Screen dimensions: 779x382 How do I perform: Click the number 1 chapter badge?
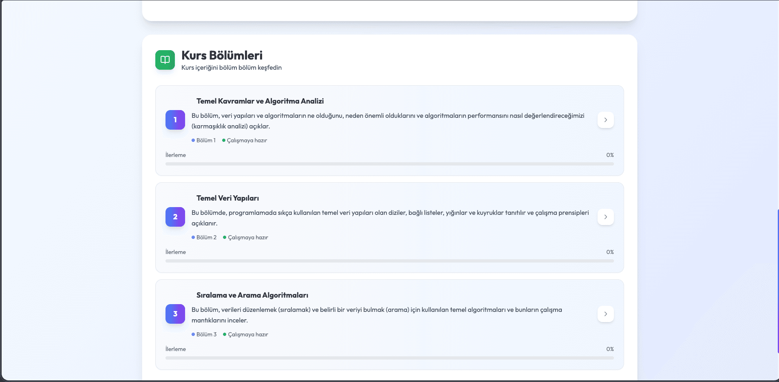pos(175,120)
